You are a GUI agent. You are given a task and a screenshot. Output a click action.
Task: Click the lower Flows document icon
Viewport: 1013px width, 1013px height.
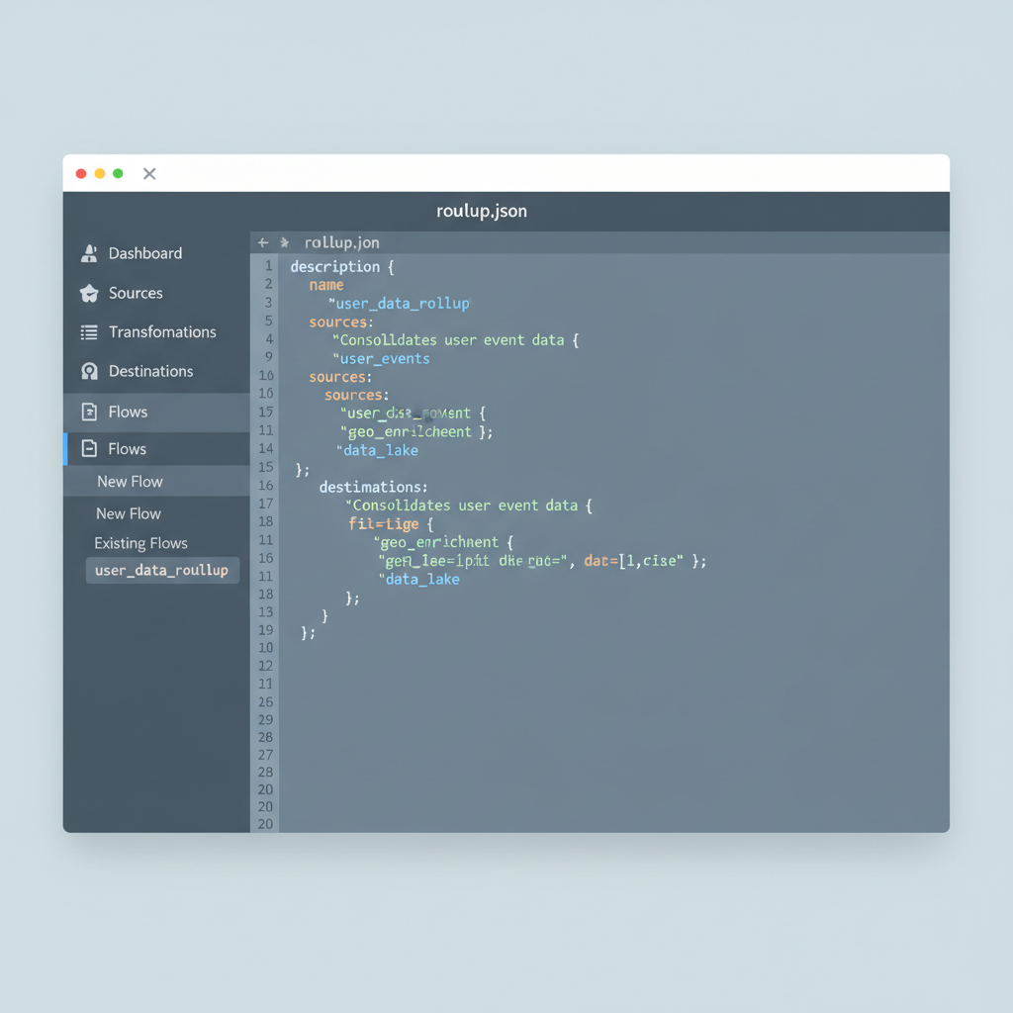click(x=89, y=448)
